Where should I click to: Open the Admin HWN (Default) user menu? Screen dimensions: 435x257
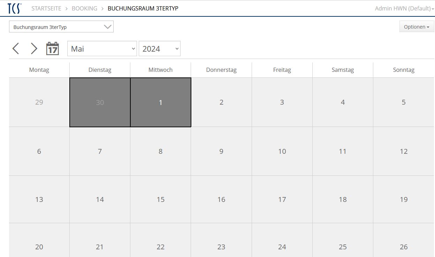pos(404,8)
